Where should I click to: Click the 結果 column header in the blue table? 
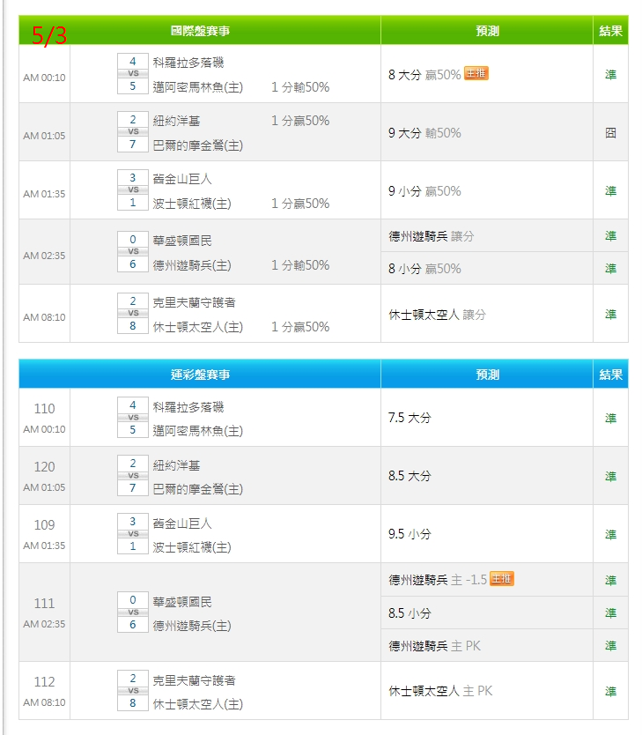610,375
